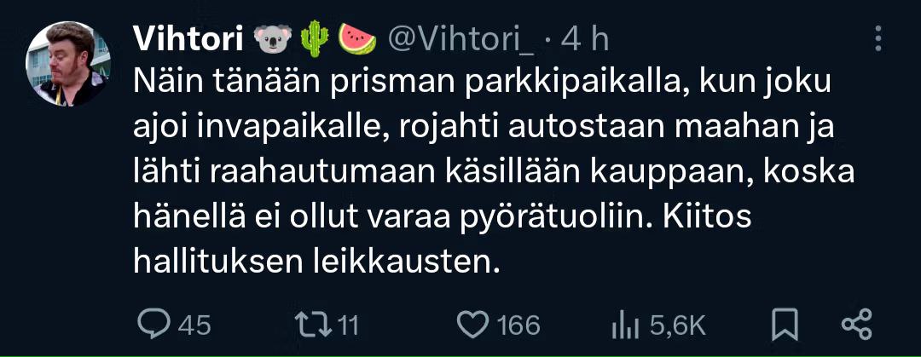
Task: Click the 5,6K views count
Action: pos(676,325)
